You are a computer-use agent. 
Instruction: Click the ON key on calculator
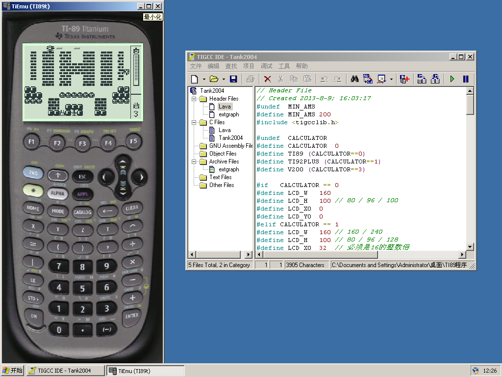click(34, 316)
